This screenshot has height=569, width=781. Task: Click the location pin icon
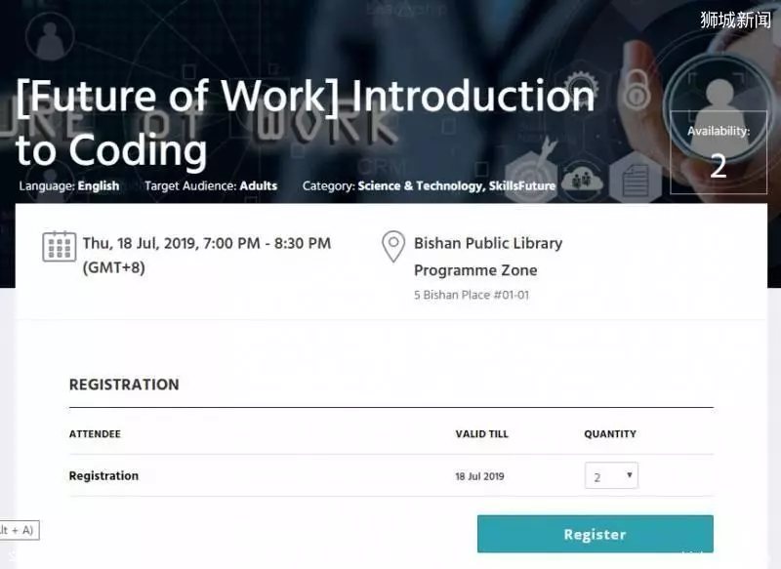coord(393,246)
